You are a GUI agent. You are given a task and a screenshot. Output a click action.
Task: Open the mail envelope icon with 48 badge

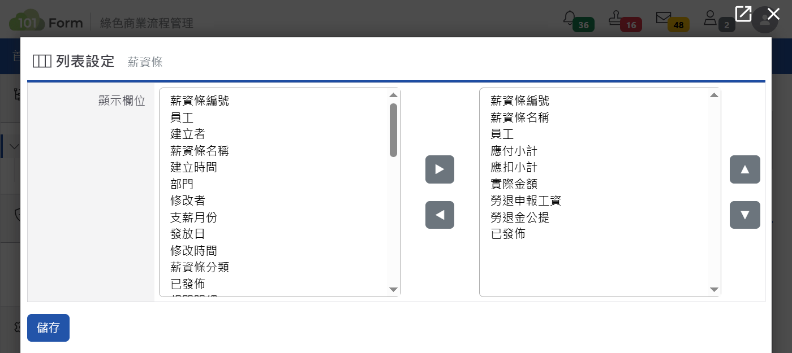[663, 18]
